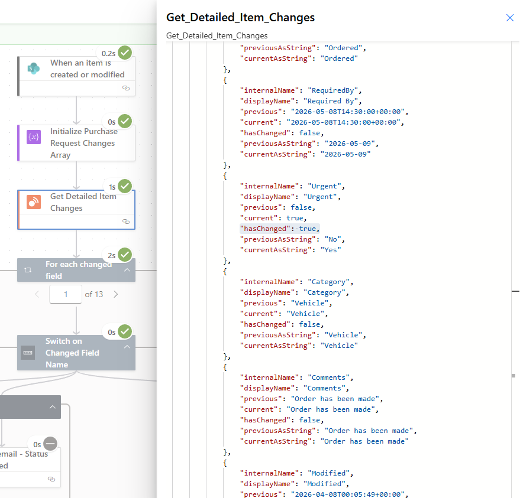Click the orange Get Detailed Item Changes icon
The width and height of the screenshot is (520, 498).
[x=34, y=202]
